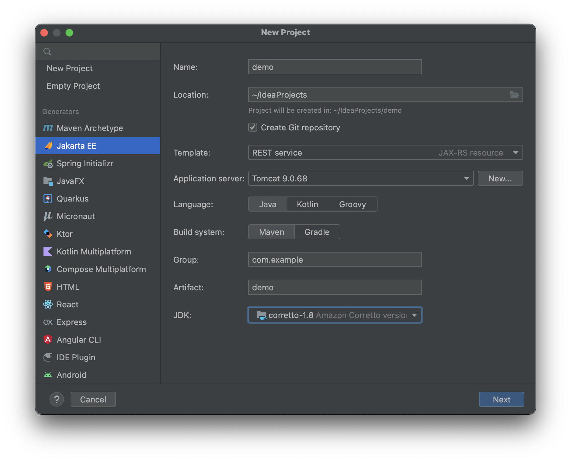
Task: Click New... application server button
Action: [x=500, y=178]
